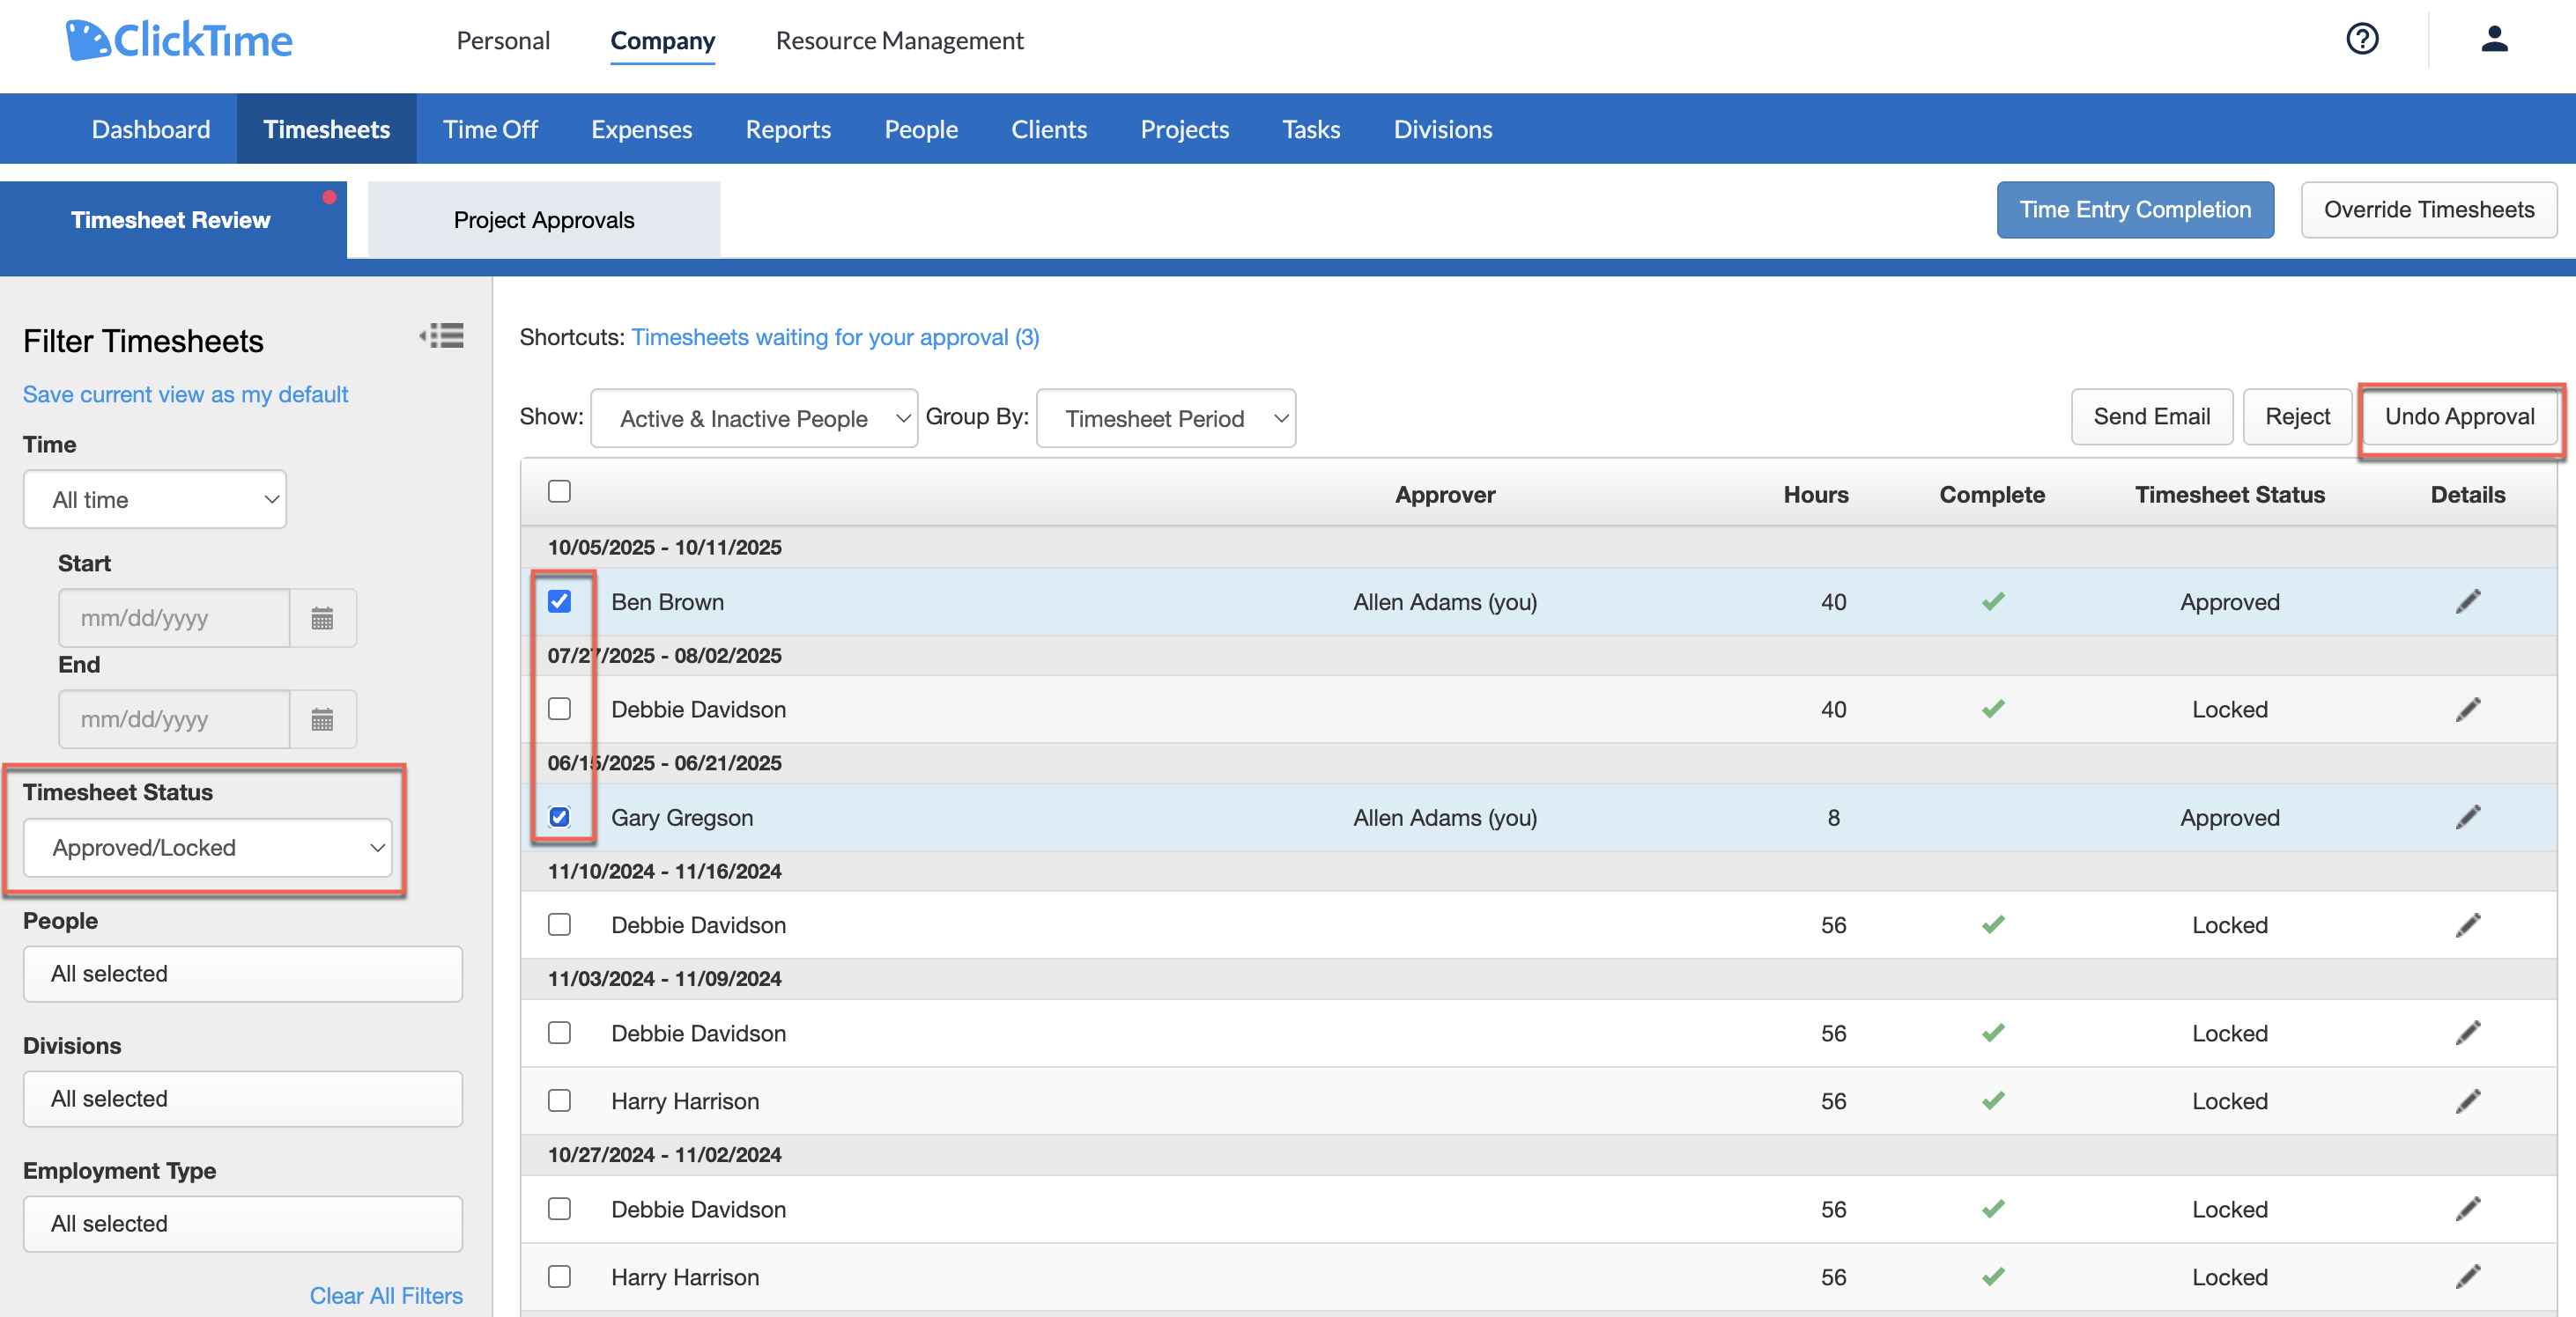
Task: Click the ClickTime logo
Action: point(179,41)
